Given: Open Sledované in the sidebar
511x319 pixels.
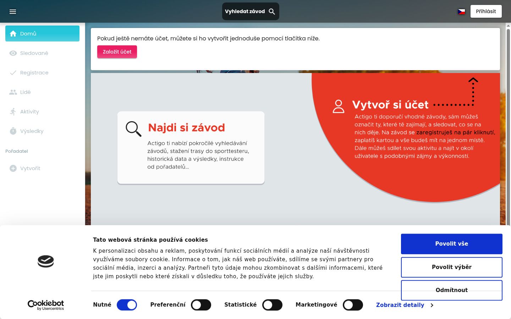Looking at the screenshot, I should [x=42, y=53].
